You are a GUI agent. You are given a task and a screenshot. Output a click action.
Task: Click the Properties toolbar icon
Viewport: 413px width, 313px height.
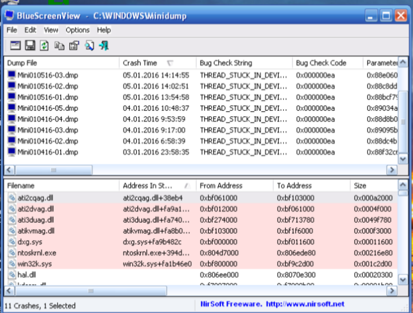point(74,45)
